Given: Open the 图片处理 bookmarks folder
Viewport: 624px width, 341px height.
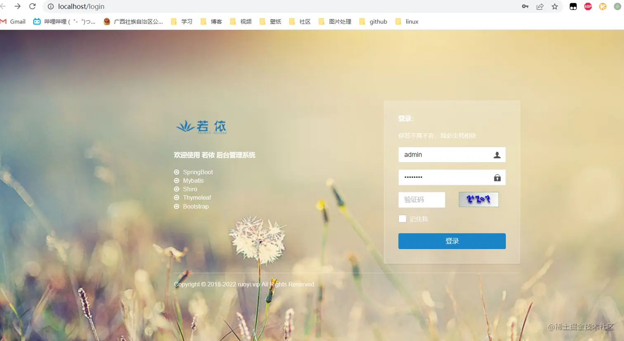Looking at the screenshot, I should pyautogui.click(x=335, y=21).
